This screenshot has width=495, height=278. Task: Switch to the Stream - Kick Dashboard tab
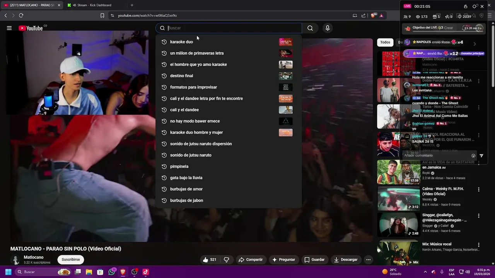coord(94,5)
